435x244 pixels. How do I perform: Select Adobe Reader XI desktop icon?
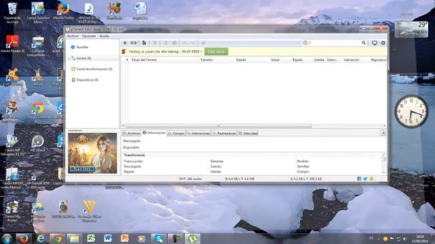tap(12, 43)
